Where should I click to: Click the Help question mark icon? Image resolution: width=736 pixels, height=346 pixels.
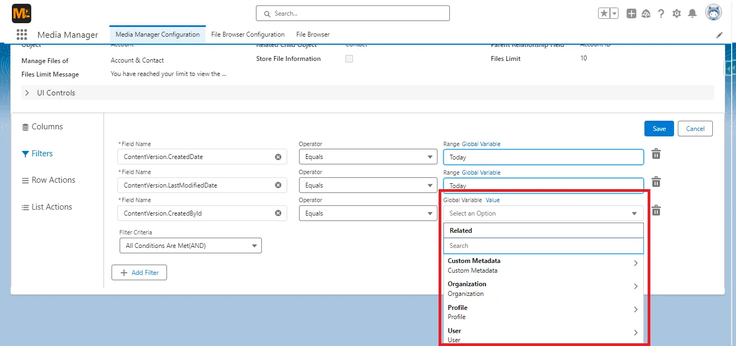tap(661, 13)
